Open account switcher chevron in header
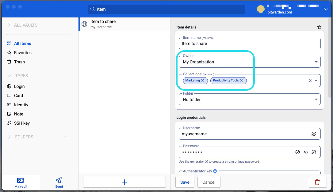333x192 pixels. [326, 9]
